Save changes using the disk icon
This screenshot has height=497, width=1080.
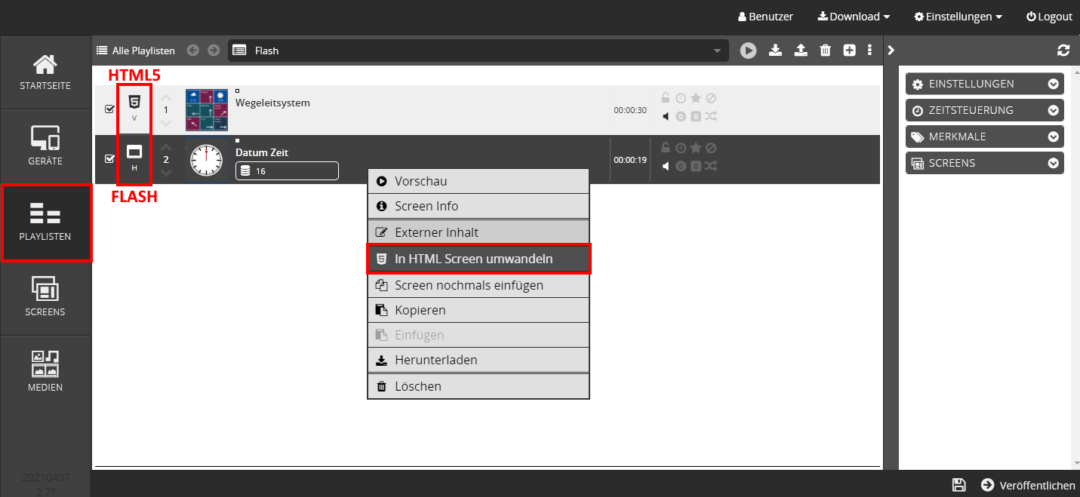(x=959, y=485)
